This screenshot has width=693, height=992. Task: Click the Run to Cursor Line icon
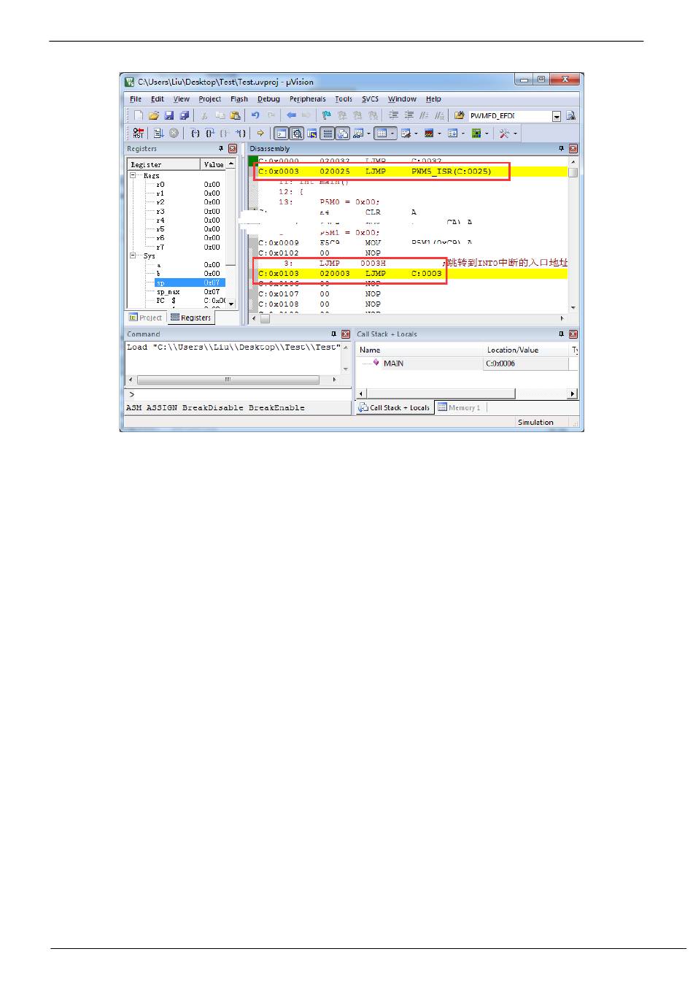(240, 133)
